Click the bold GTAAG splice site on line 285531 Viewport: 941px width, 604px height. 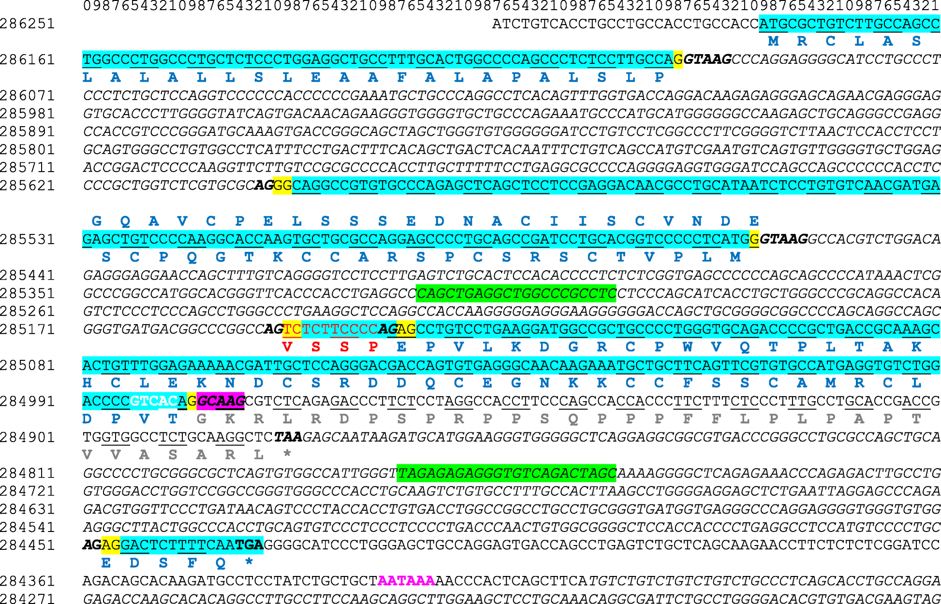tap(784, 239)
